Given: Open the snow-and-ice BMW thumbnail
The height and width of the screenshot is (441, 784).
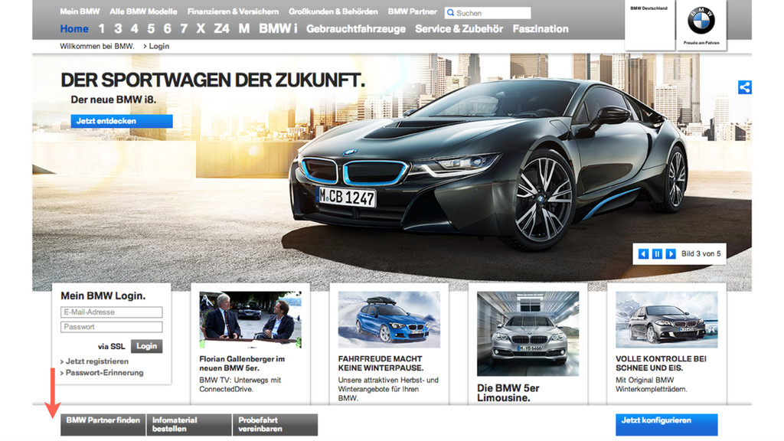Looking at the screenshot, I should [667, 320].
